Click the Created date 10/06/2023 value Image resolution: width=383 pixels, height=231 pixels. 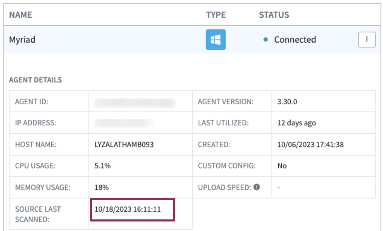click(x=310, y=145)
